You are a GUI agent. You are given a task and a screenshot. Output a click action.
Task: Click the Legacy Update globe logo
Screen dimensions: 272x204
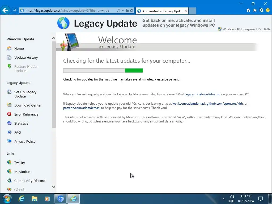point(63,23)
